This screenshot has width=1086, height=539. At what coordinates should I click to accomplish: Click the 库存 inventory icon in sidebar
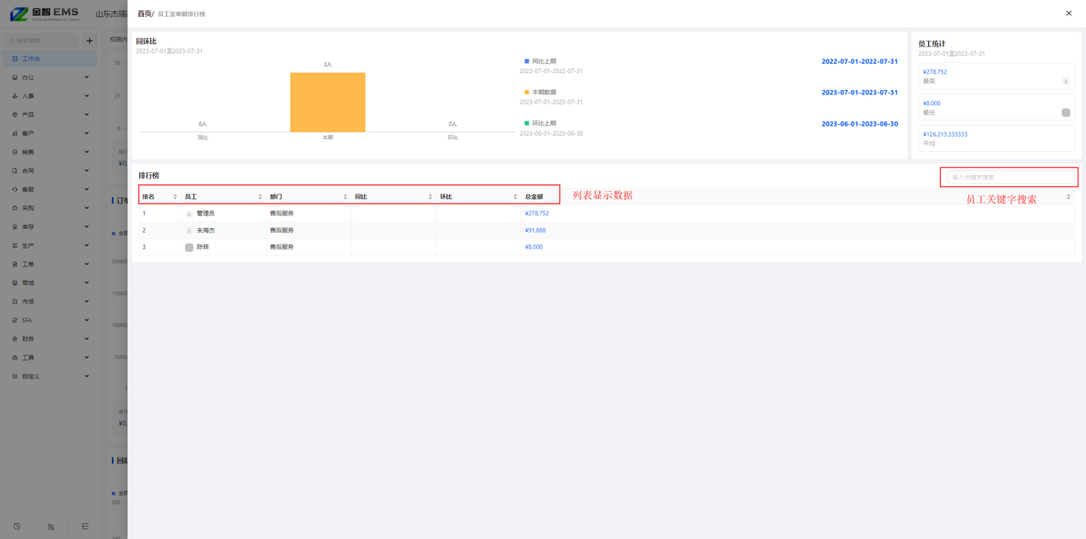coord(15,227)
